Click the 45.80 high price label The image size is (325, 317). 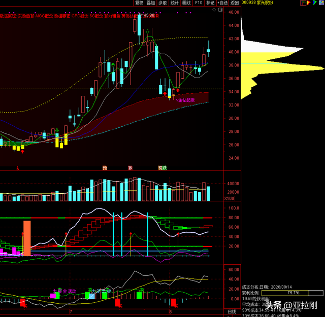tap(149, 15)
